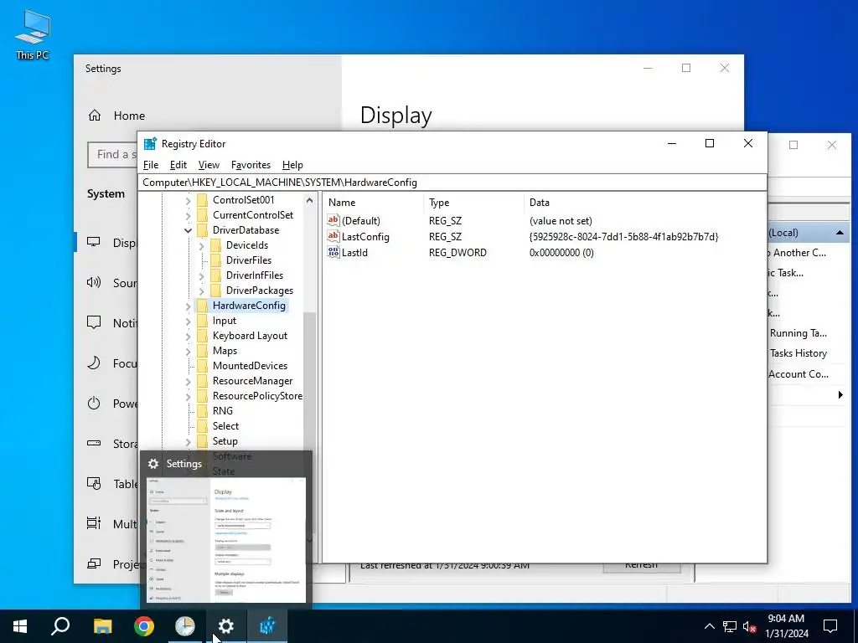Expand the Input key
Image resolution: width=858 pixels, height=643 pixels.
pos(189,321)
